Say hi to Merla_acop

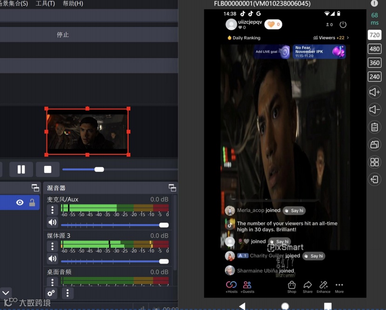(294, 211)
